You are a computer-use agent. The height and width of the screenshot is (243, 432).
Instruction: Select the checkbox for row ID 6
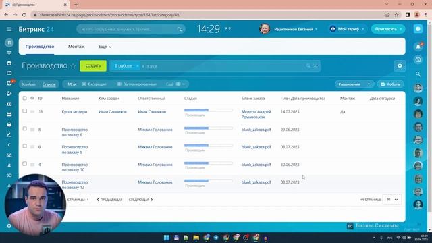(x=25, y=146)
